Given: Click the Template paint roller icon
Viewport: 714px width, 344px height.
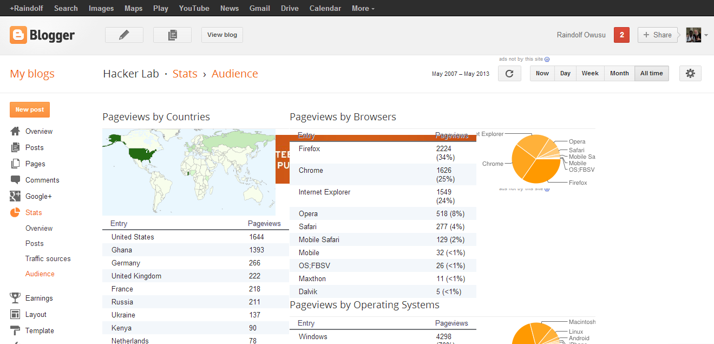Looking at the screenshot, I should tap(15, 330).
